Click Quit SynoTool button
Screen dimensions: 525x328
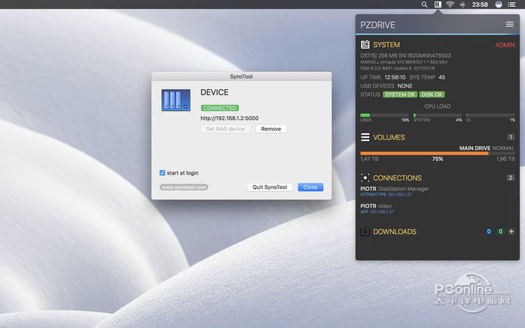(x=269, y=187)
